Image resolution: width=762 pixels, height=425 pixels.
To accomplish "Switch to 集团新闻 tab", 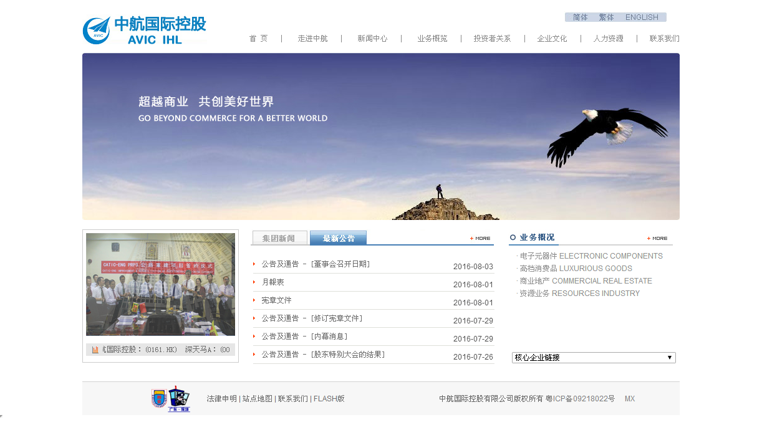I will [279, 238].
